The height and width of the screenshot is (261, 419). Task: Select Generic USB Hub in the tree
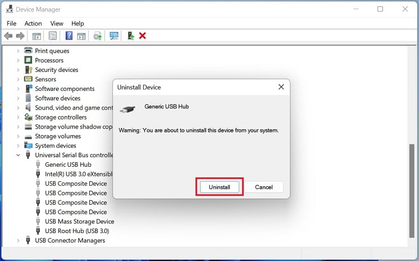click(x=68, y=164)
